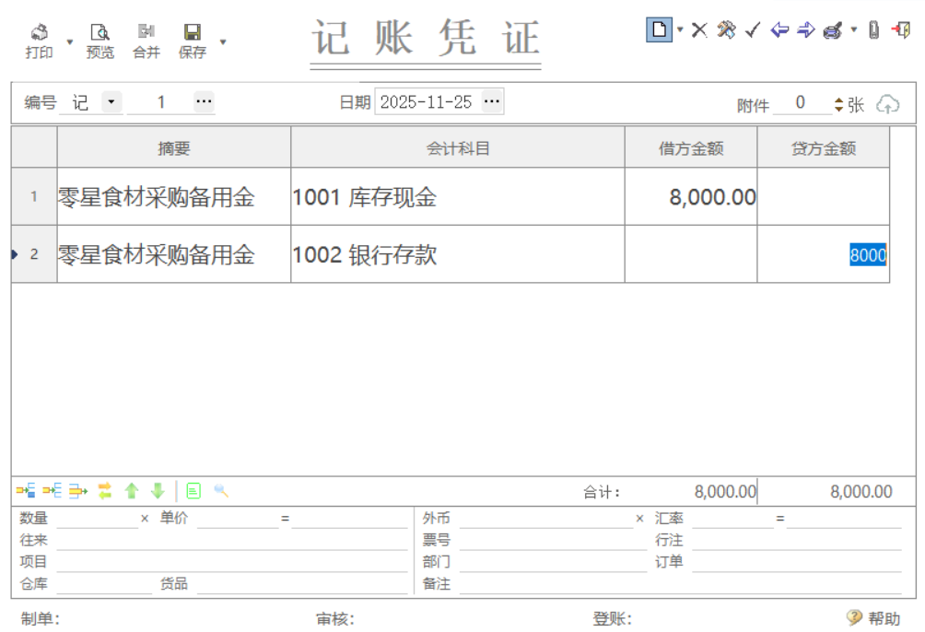
Task: Open entry search with magnifier icon
Action: pyautogui.click(x=221, y=491)
